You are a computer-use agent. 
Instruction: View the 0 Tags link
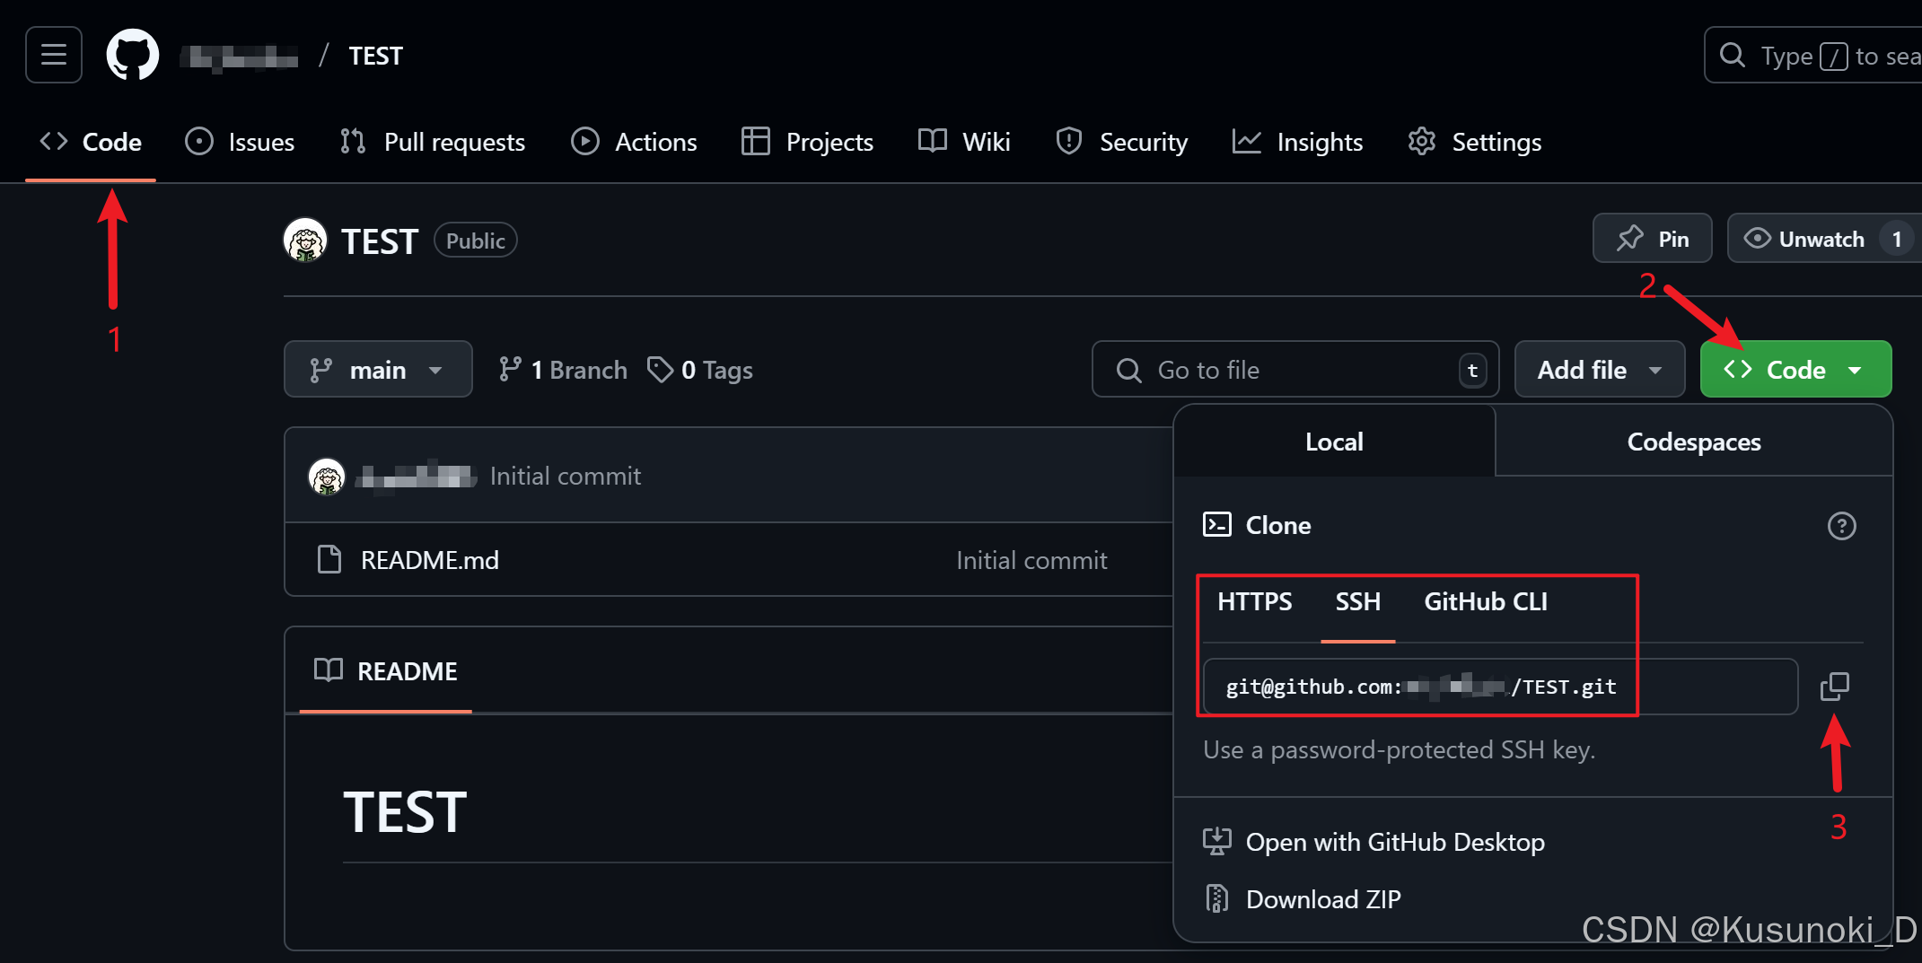700,370
